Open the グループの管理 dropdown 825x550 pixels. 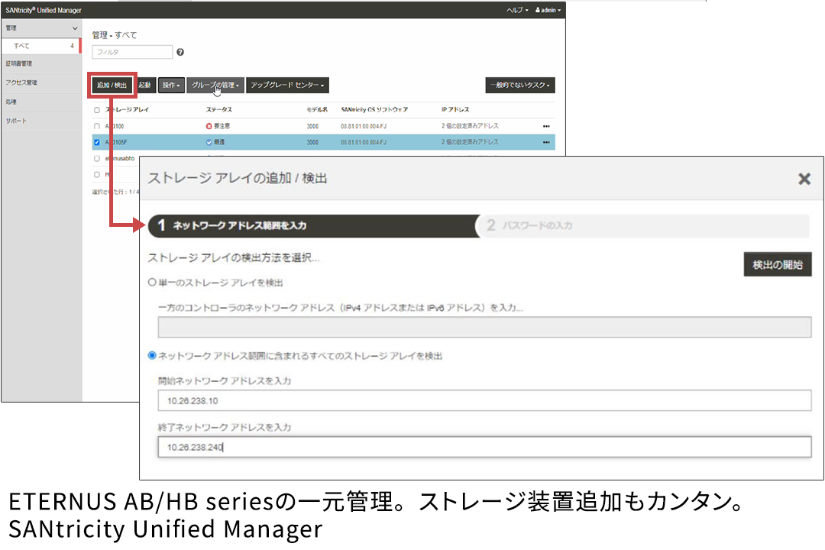[215, 85]
